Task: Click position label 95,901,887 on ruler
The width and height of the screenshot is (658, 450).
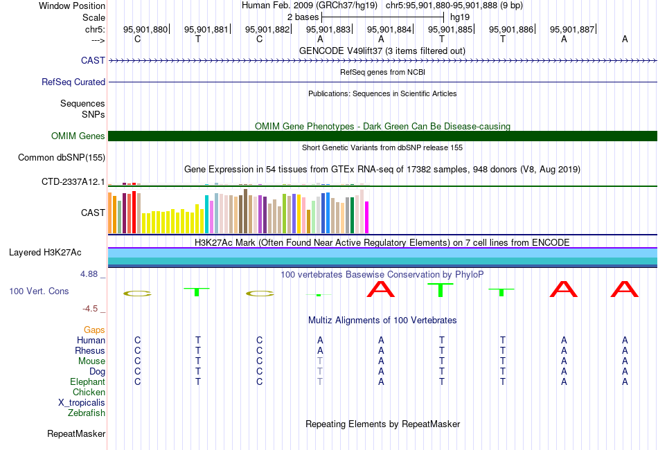Action: pyautogui.click(x=572, y=29)
